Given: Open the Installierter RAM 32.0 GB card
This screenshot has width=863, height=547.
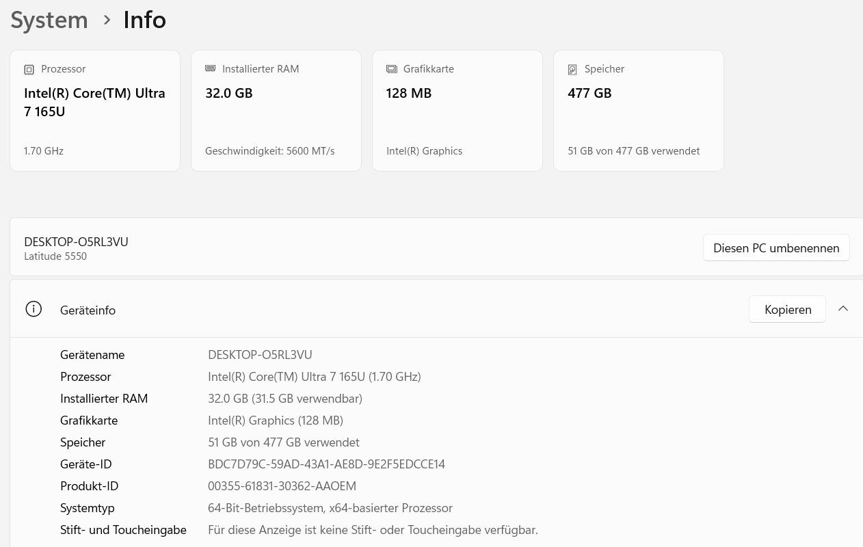Looking at the screenshot, I should [x=276, y=111].
